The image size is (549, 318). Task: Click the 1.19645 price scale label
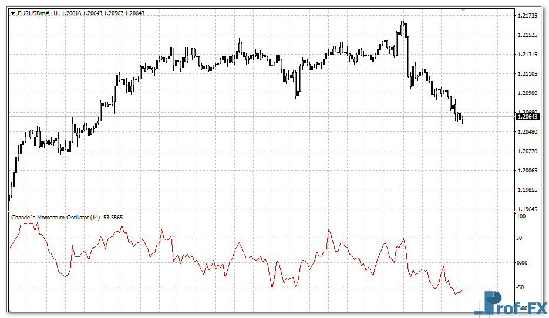click(x=527, y=209)
